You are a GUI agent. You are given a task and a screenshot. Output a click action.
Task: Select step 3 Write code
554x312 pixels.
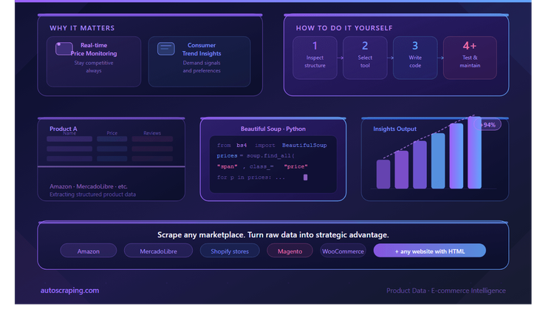[x=415, y=58]
